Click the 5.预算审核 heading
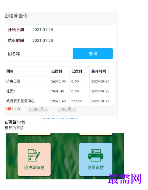 pyautogui.click(x=15, y=122)
